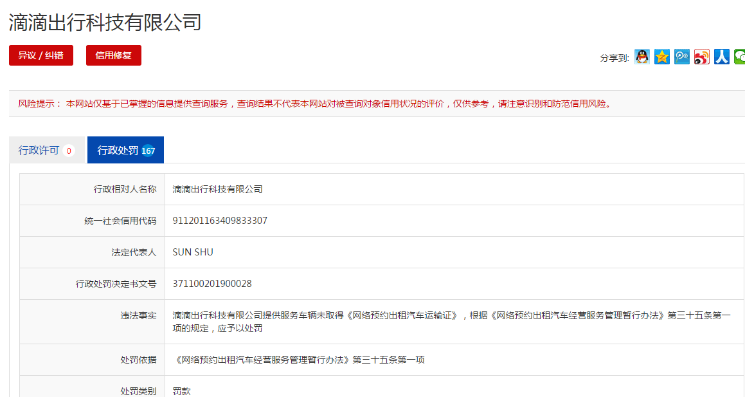745x397 pixels.
Task: Share to Renren social network
Action: (721, 57)
